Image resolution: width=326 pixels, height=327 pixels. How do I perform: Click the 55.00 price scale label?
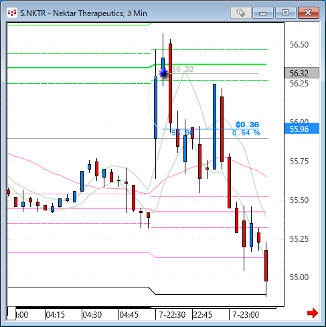point(299,277)
